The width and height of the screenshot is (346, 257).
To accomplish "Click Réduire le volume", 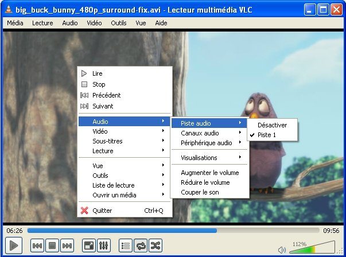I will (x=209, y=182).
